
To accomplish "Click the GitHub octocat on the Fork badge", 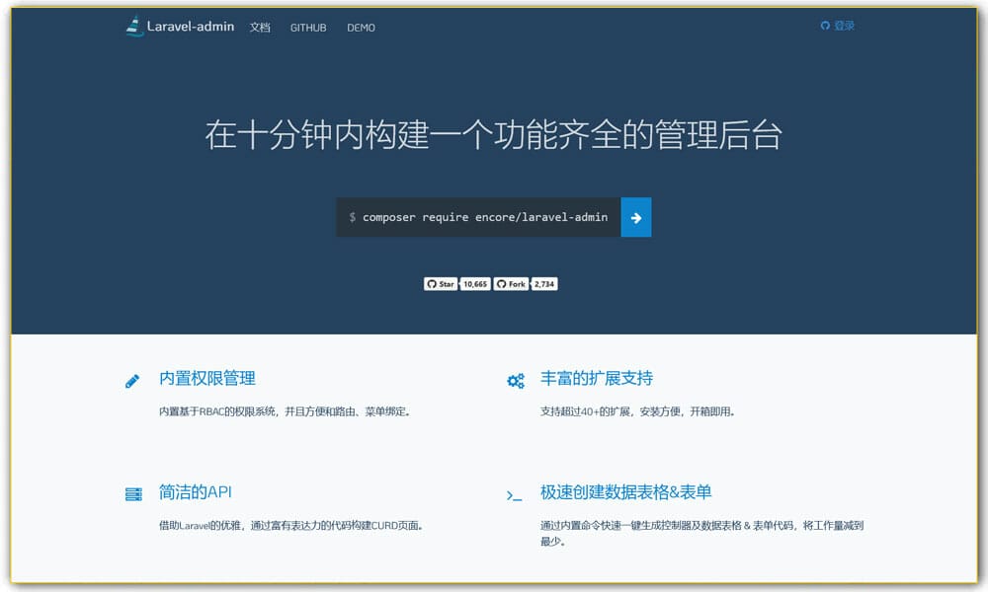I will [501, 283].
